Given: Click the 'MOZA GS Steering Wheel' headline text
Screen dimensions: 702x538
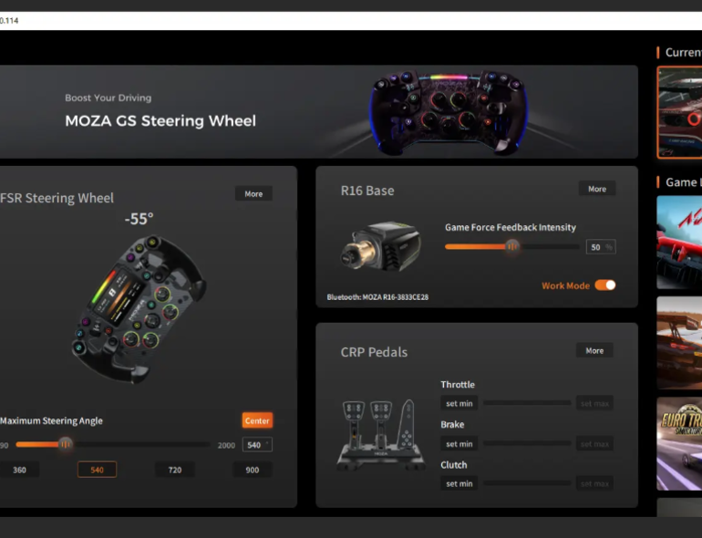Looking at the screenshot, I should pyautogui.click(x=160, y=120).
